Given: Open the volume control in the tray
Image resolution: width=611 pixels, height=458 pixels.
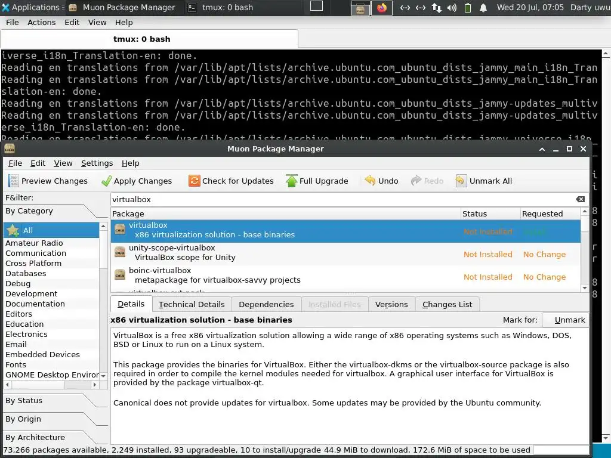Looking at the screenshot, I should 452,7.
